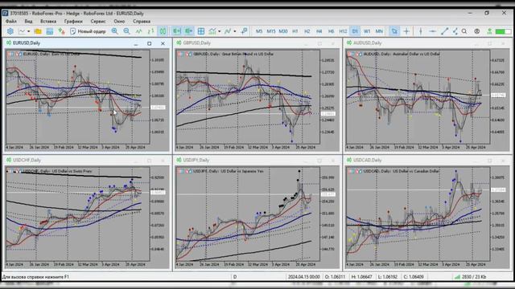Select the crosshair tool
The height and width of the screenshot is (289, 515).
click(406, 31)
